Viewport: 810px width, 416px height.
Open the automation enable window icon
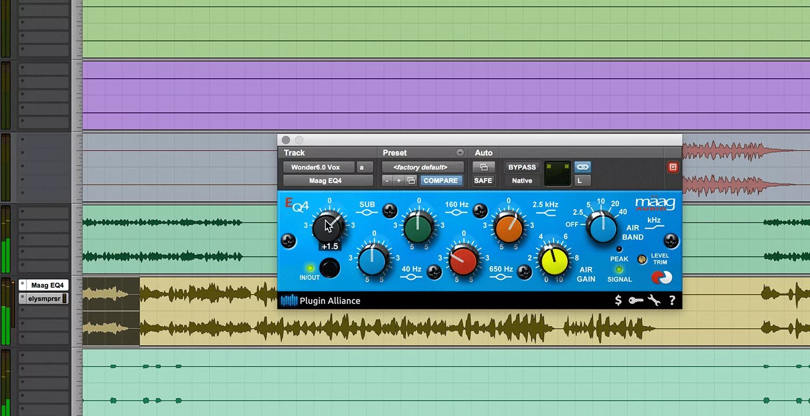[483, 167]
